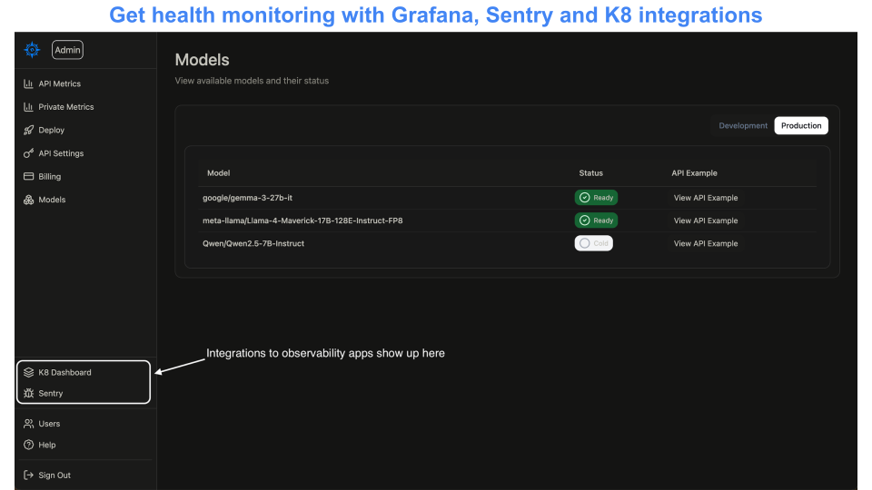Sign Out of the admin console

[x=54, y=475]
